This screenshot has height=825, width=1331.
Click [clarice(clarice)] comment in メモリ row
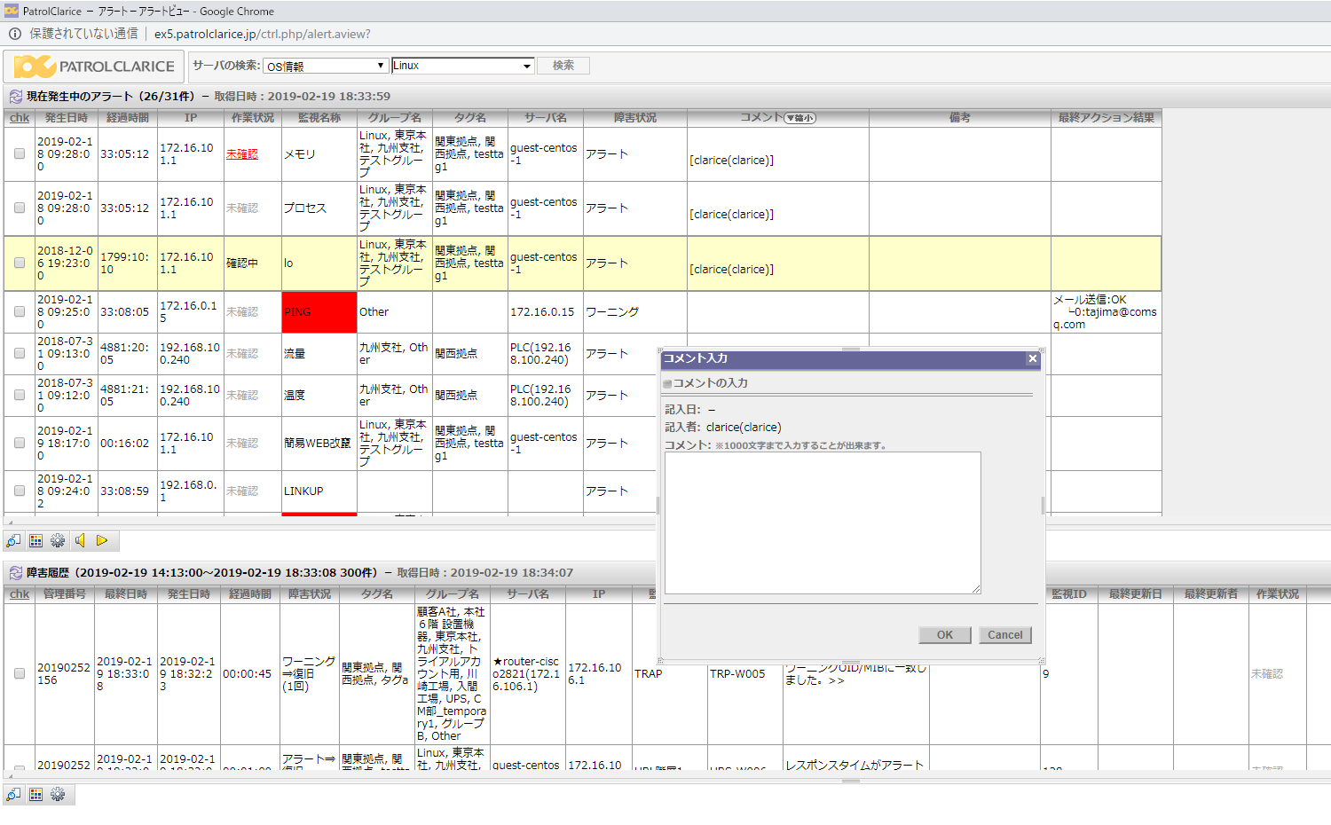click(732, 161)
